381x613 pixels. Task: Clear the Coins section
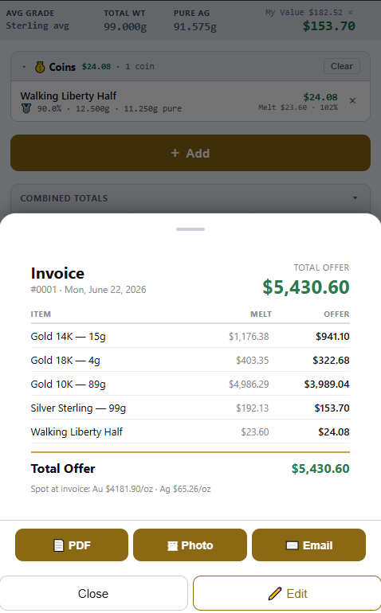[x=342, y=66]
